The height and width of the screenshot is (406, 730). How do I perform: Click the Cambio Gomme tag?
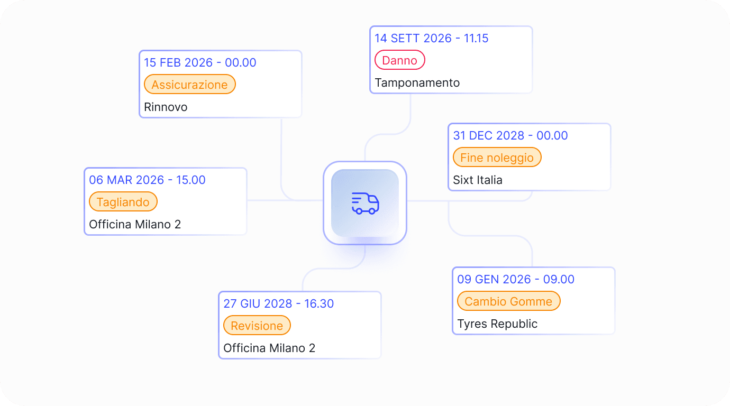point(508,301)
